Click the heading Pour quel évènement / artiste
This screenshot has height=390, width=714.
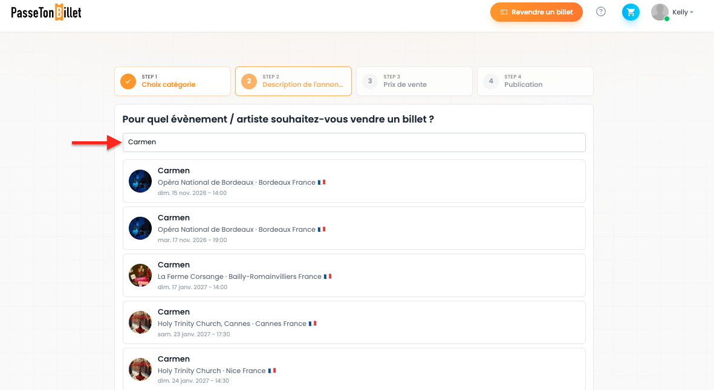tap(278, 119)
